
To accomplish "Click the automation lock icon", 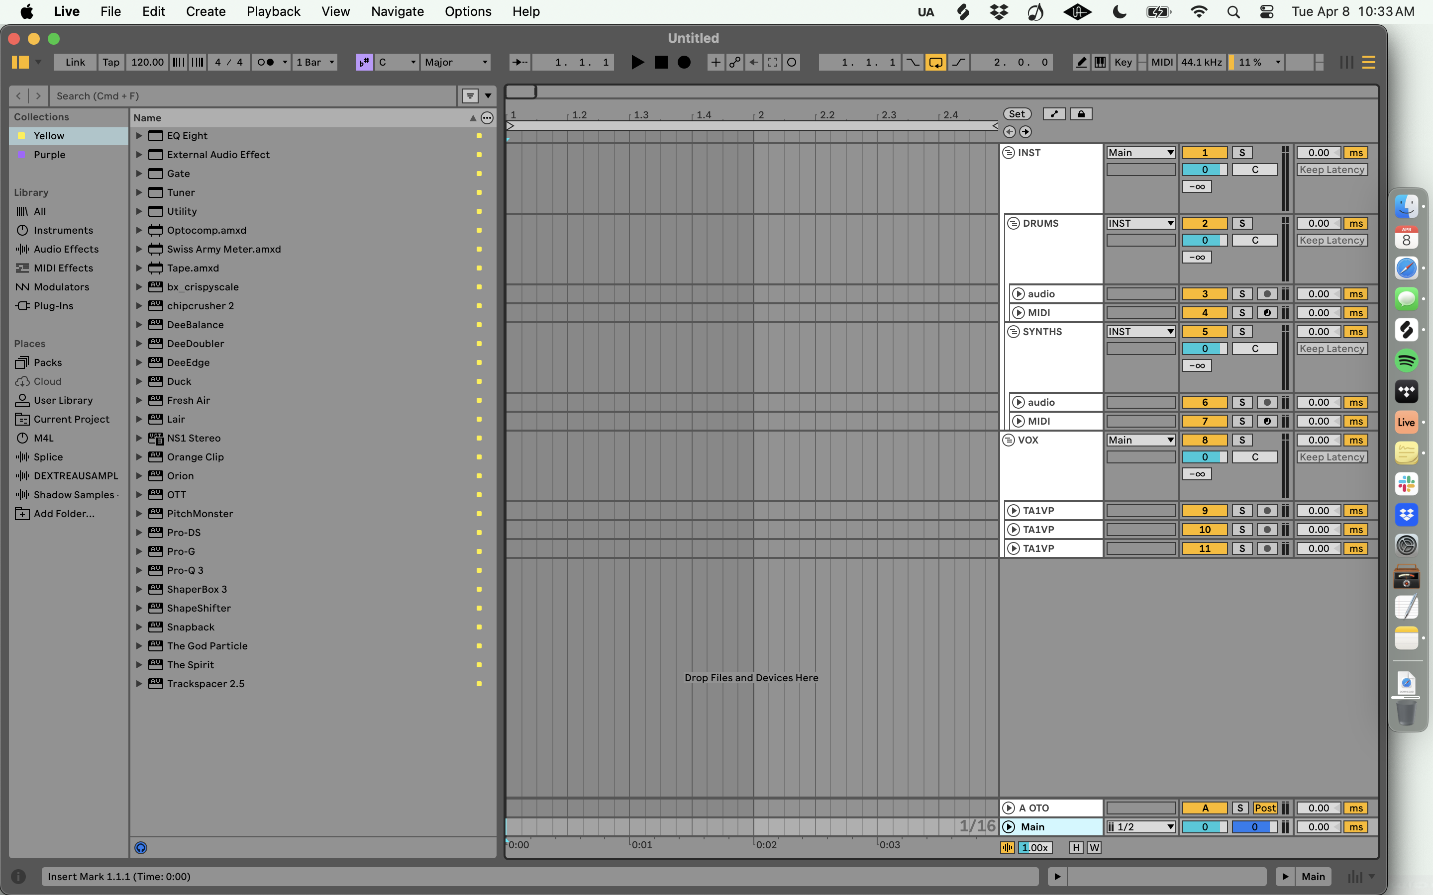I will (1081, 114).
